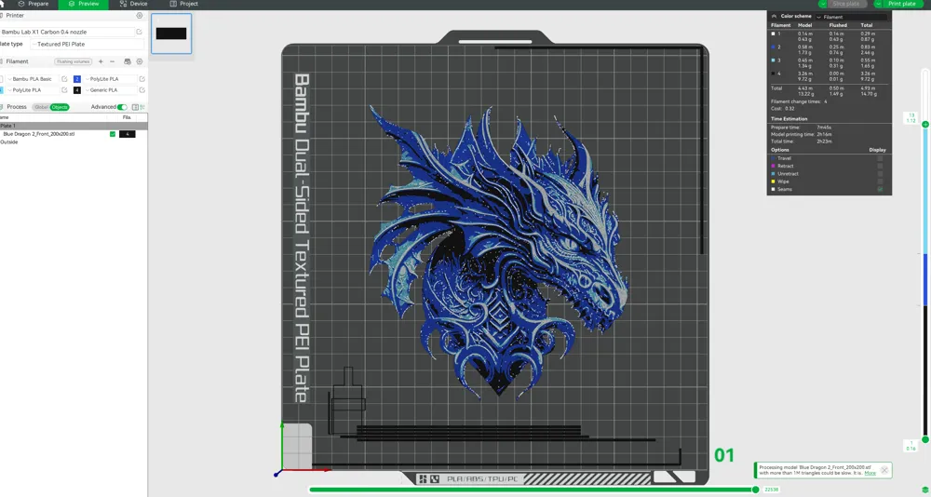Select Plate 1 row in object list

tap(74, 126)
